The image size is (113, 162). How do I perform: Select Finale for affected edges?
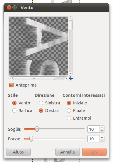(69, 111)
